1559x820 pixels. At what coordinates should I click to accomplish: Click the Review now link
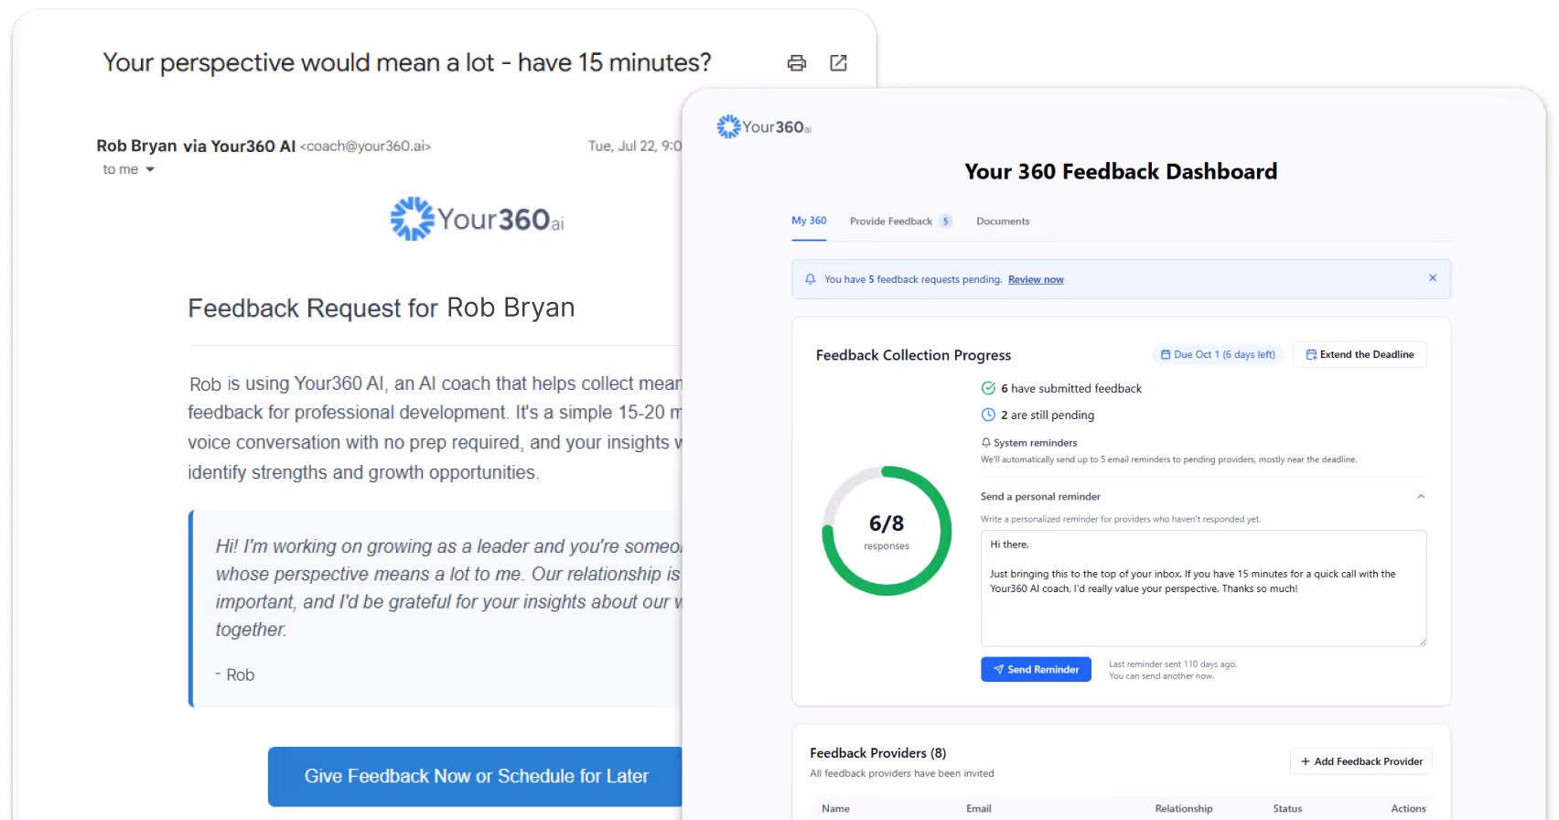tap(1036, 280)
